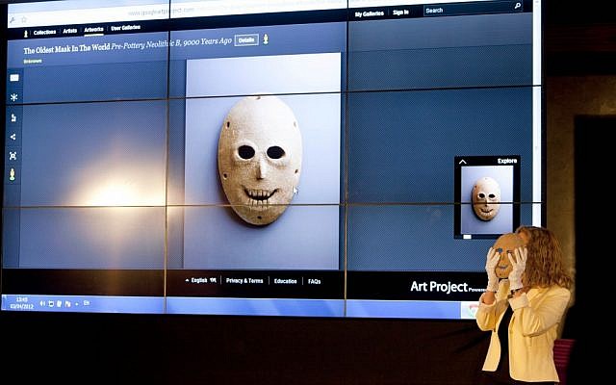Click the large stone mask artwork image
The height and width of the screenshot is (385, 616).
coord(260,161)
